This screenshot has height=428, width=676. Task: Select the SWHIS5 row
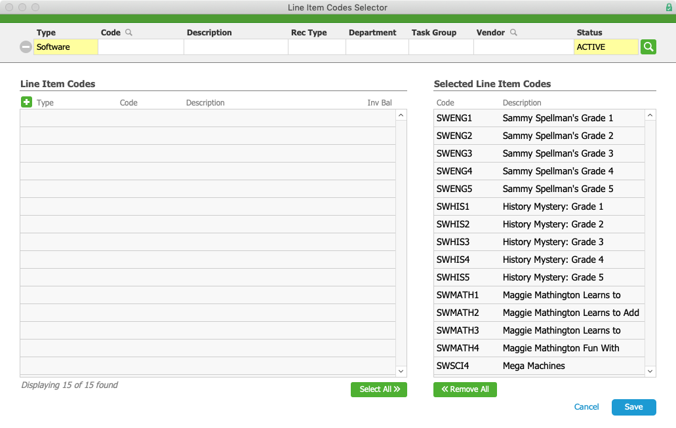point(539,277)
